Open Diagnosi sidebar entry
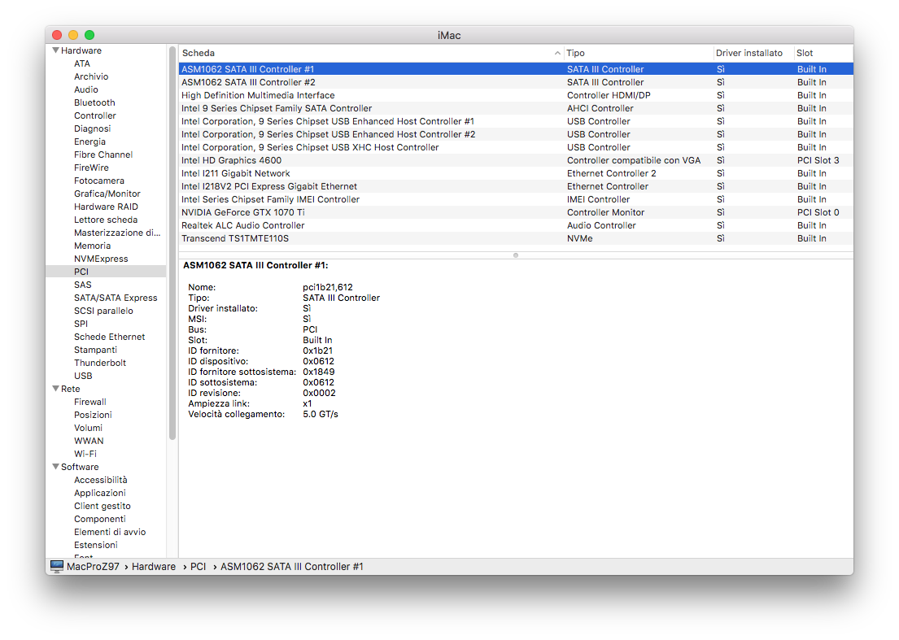The height and width of the screenshot is (640, 899). (92, 129)
